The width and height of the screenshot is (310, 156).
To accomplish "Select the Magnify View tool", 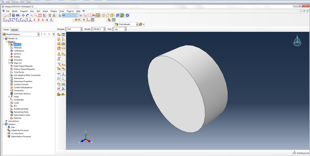I will coord(31,15).
